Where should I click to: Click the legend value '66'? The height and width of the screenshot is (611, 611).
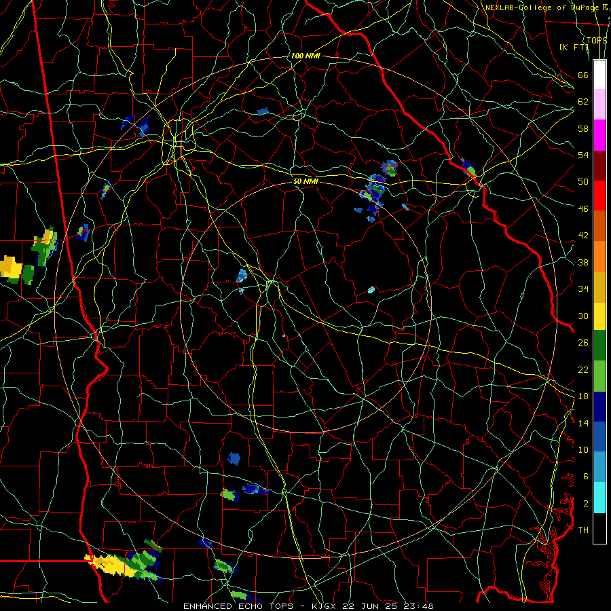point(583,75)
